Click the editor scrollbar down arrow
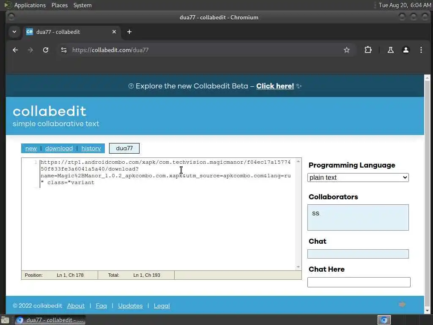Viewport: 433px width, 325px height. 298,267
